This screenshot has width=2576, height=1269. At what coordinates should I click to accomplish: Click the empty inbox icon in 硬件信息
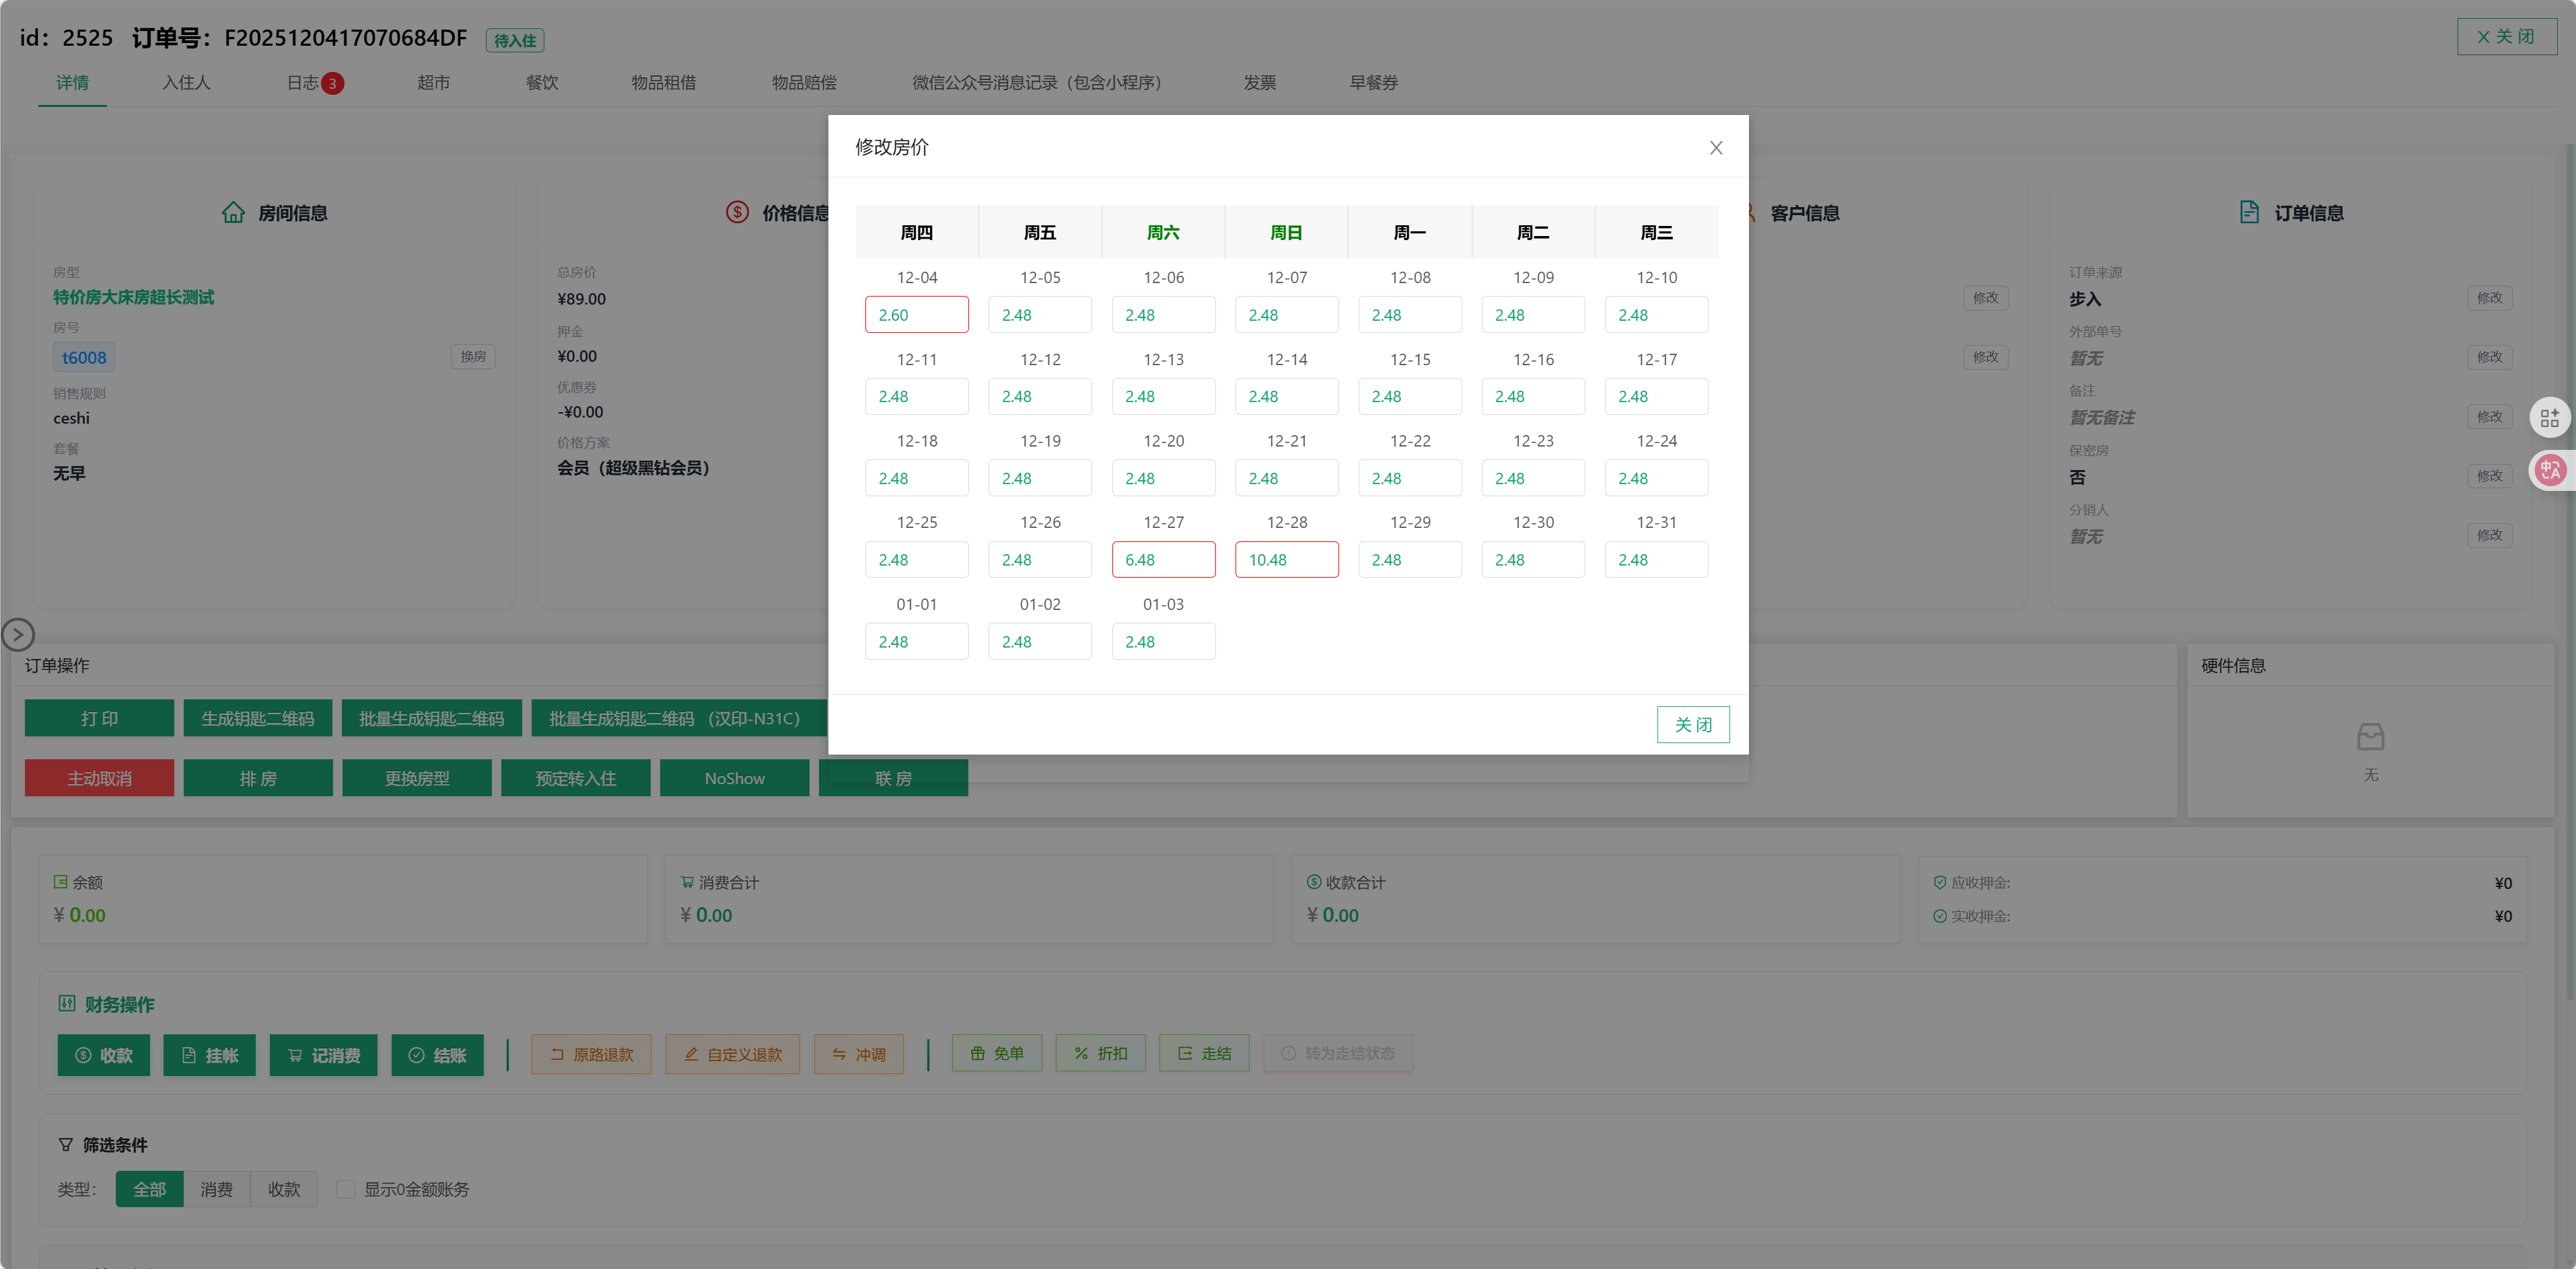(x=2370, y=738)
